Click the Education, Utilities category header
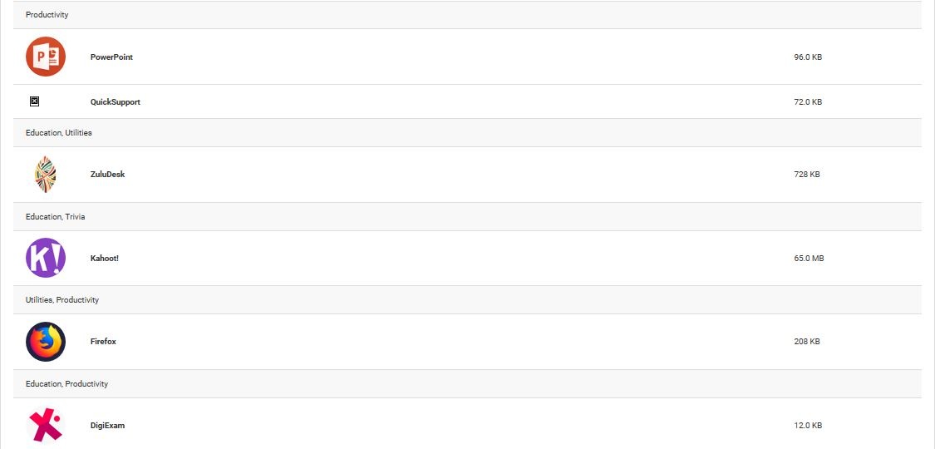This screenshot has height=449, width=935. pyautogui.click(x=58, y=133)
